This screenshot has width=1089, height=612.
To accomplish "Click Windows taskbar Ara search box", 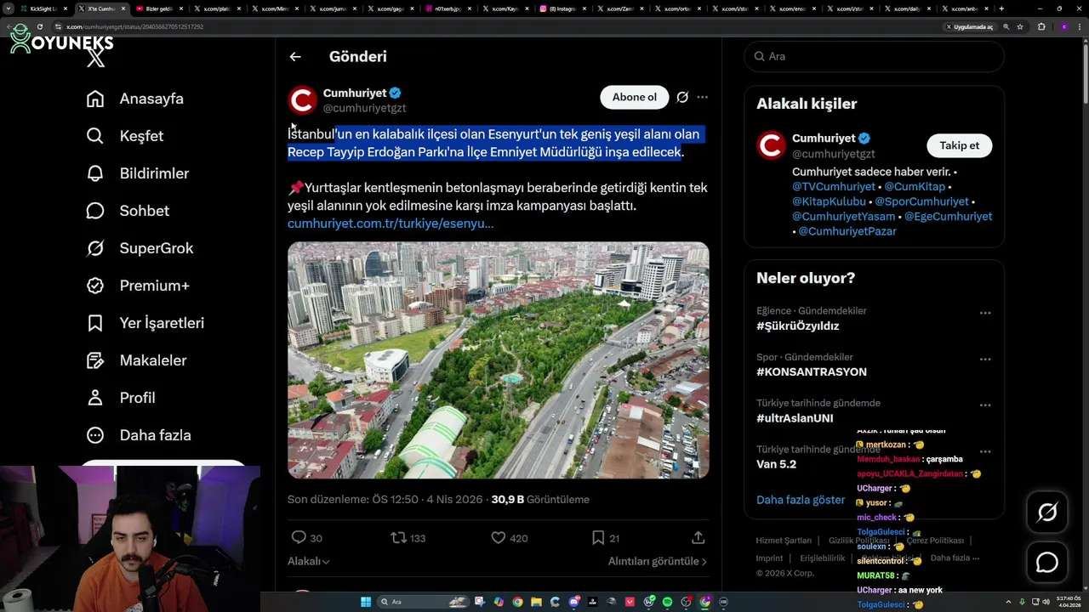I will click(424, 602).
